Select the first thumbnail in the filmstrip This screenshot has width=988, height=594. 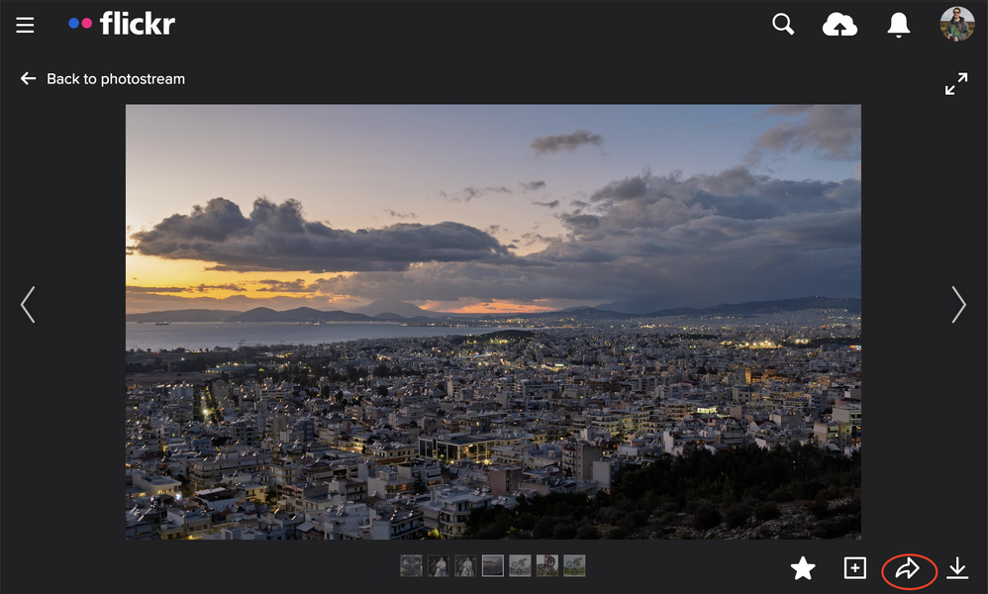411,566
